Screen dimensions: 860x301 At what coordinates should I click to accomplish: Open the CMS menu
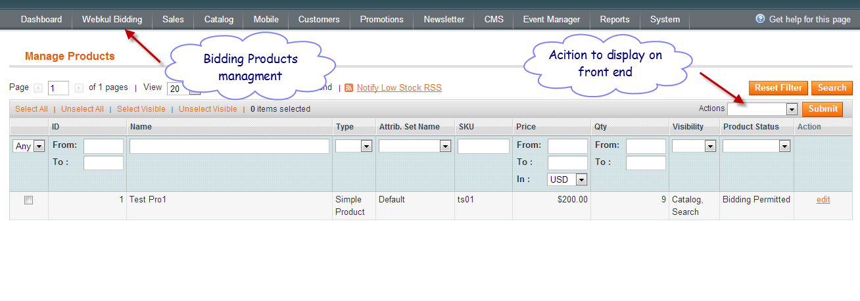pyautogui.click(x=494, y=19)
